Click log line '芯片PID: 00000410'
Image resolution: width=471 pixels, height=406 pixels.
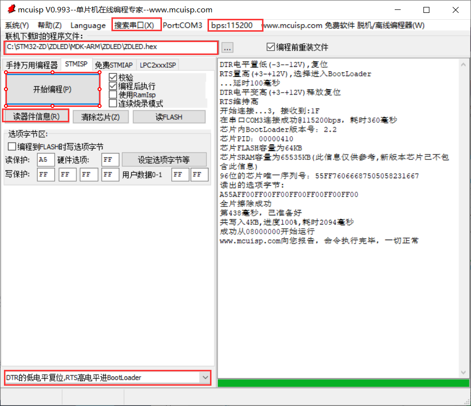256,139
